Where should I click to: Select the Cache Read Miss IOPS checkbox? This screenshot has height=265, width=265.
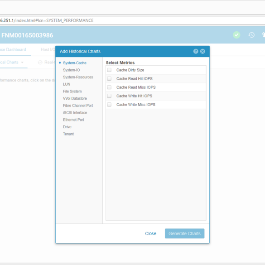(109, 87)
